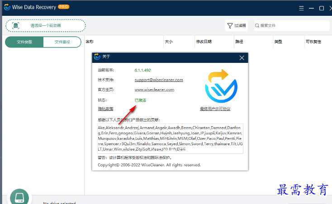The width and height of the screenshot is (332, 204).
Task: Click the drive scan icon in selector
Action: point(15,26)
